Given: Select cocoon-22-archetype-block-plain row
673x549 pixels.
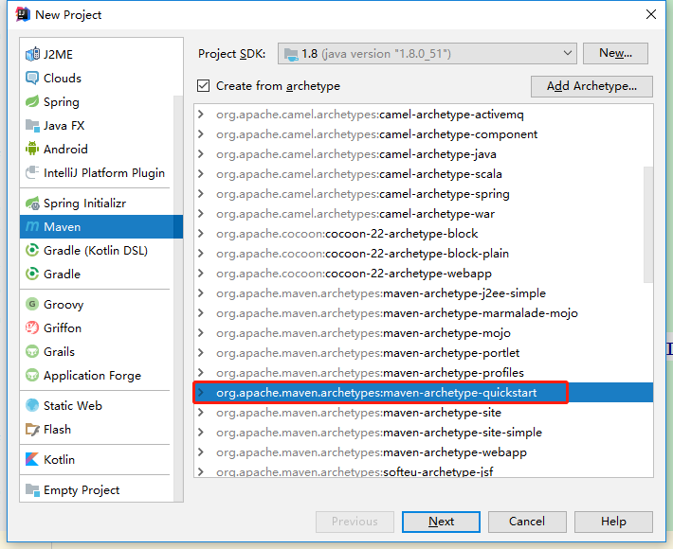Looking at the screenshot, I should 423,254.
